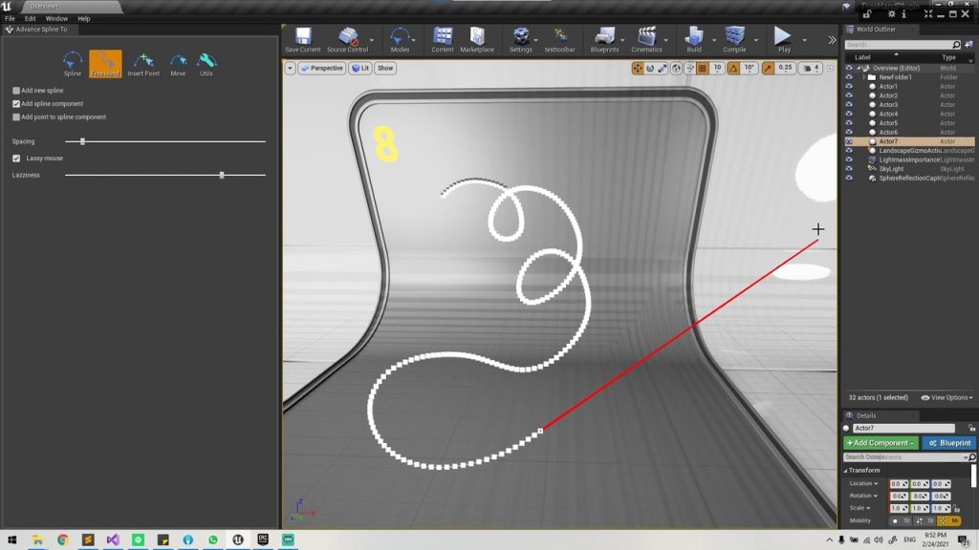Open the Edit menu
This screenshot has width=979, height=550.
[x=31, y=18]
